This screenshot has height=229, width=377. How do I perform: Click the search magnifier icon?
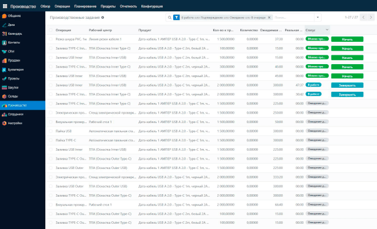170,18
